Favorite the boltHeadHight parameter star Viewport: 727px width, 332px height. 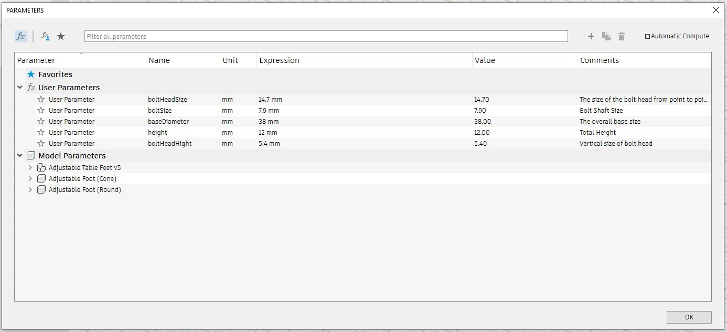point(41,143)
